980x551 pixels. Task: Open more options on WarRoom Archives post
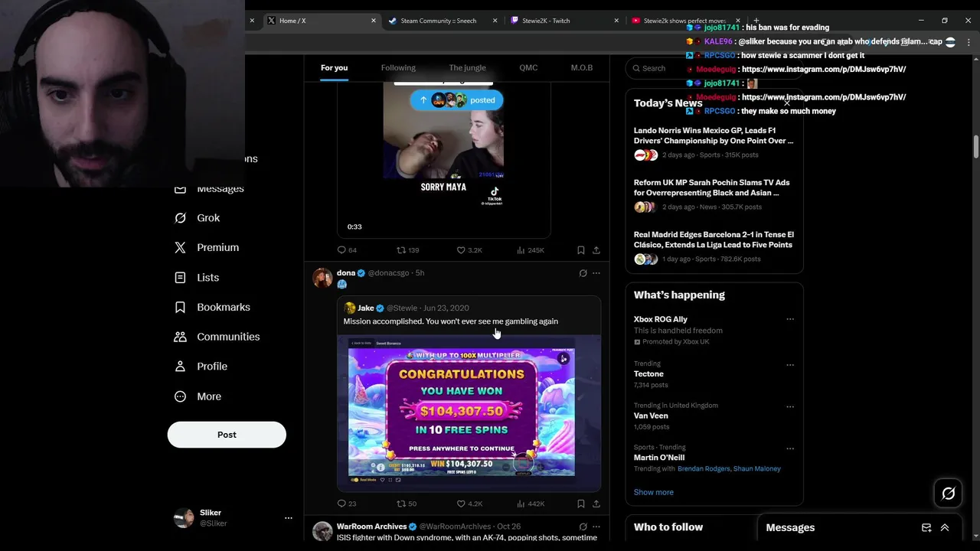[x=596, y=527]
